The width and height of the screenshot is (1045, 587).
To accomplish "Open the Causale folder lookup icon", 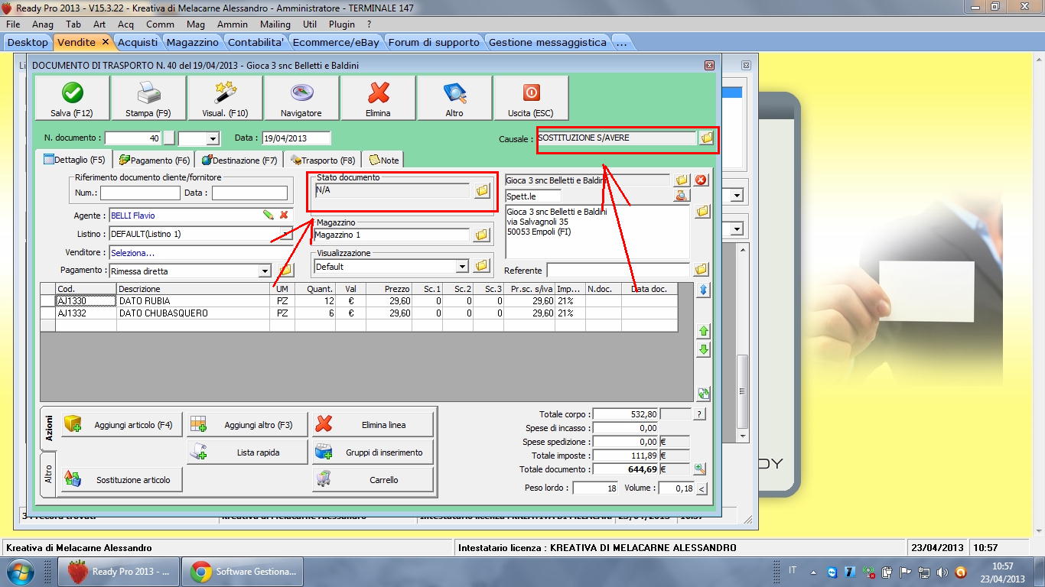I will point(706,138).
